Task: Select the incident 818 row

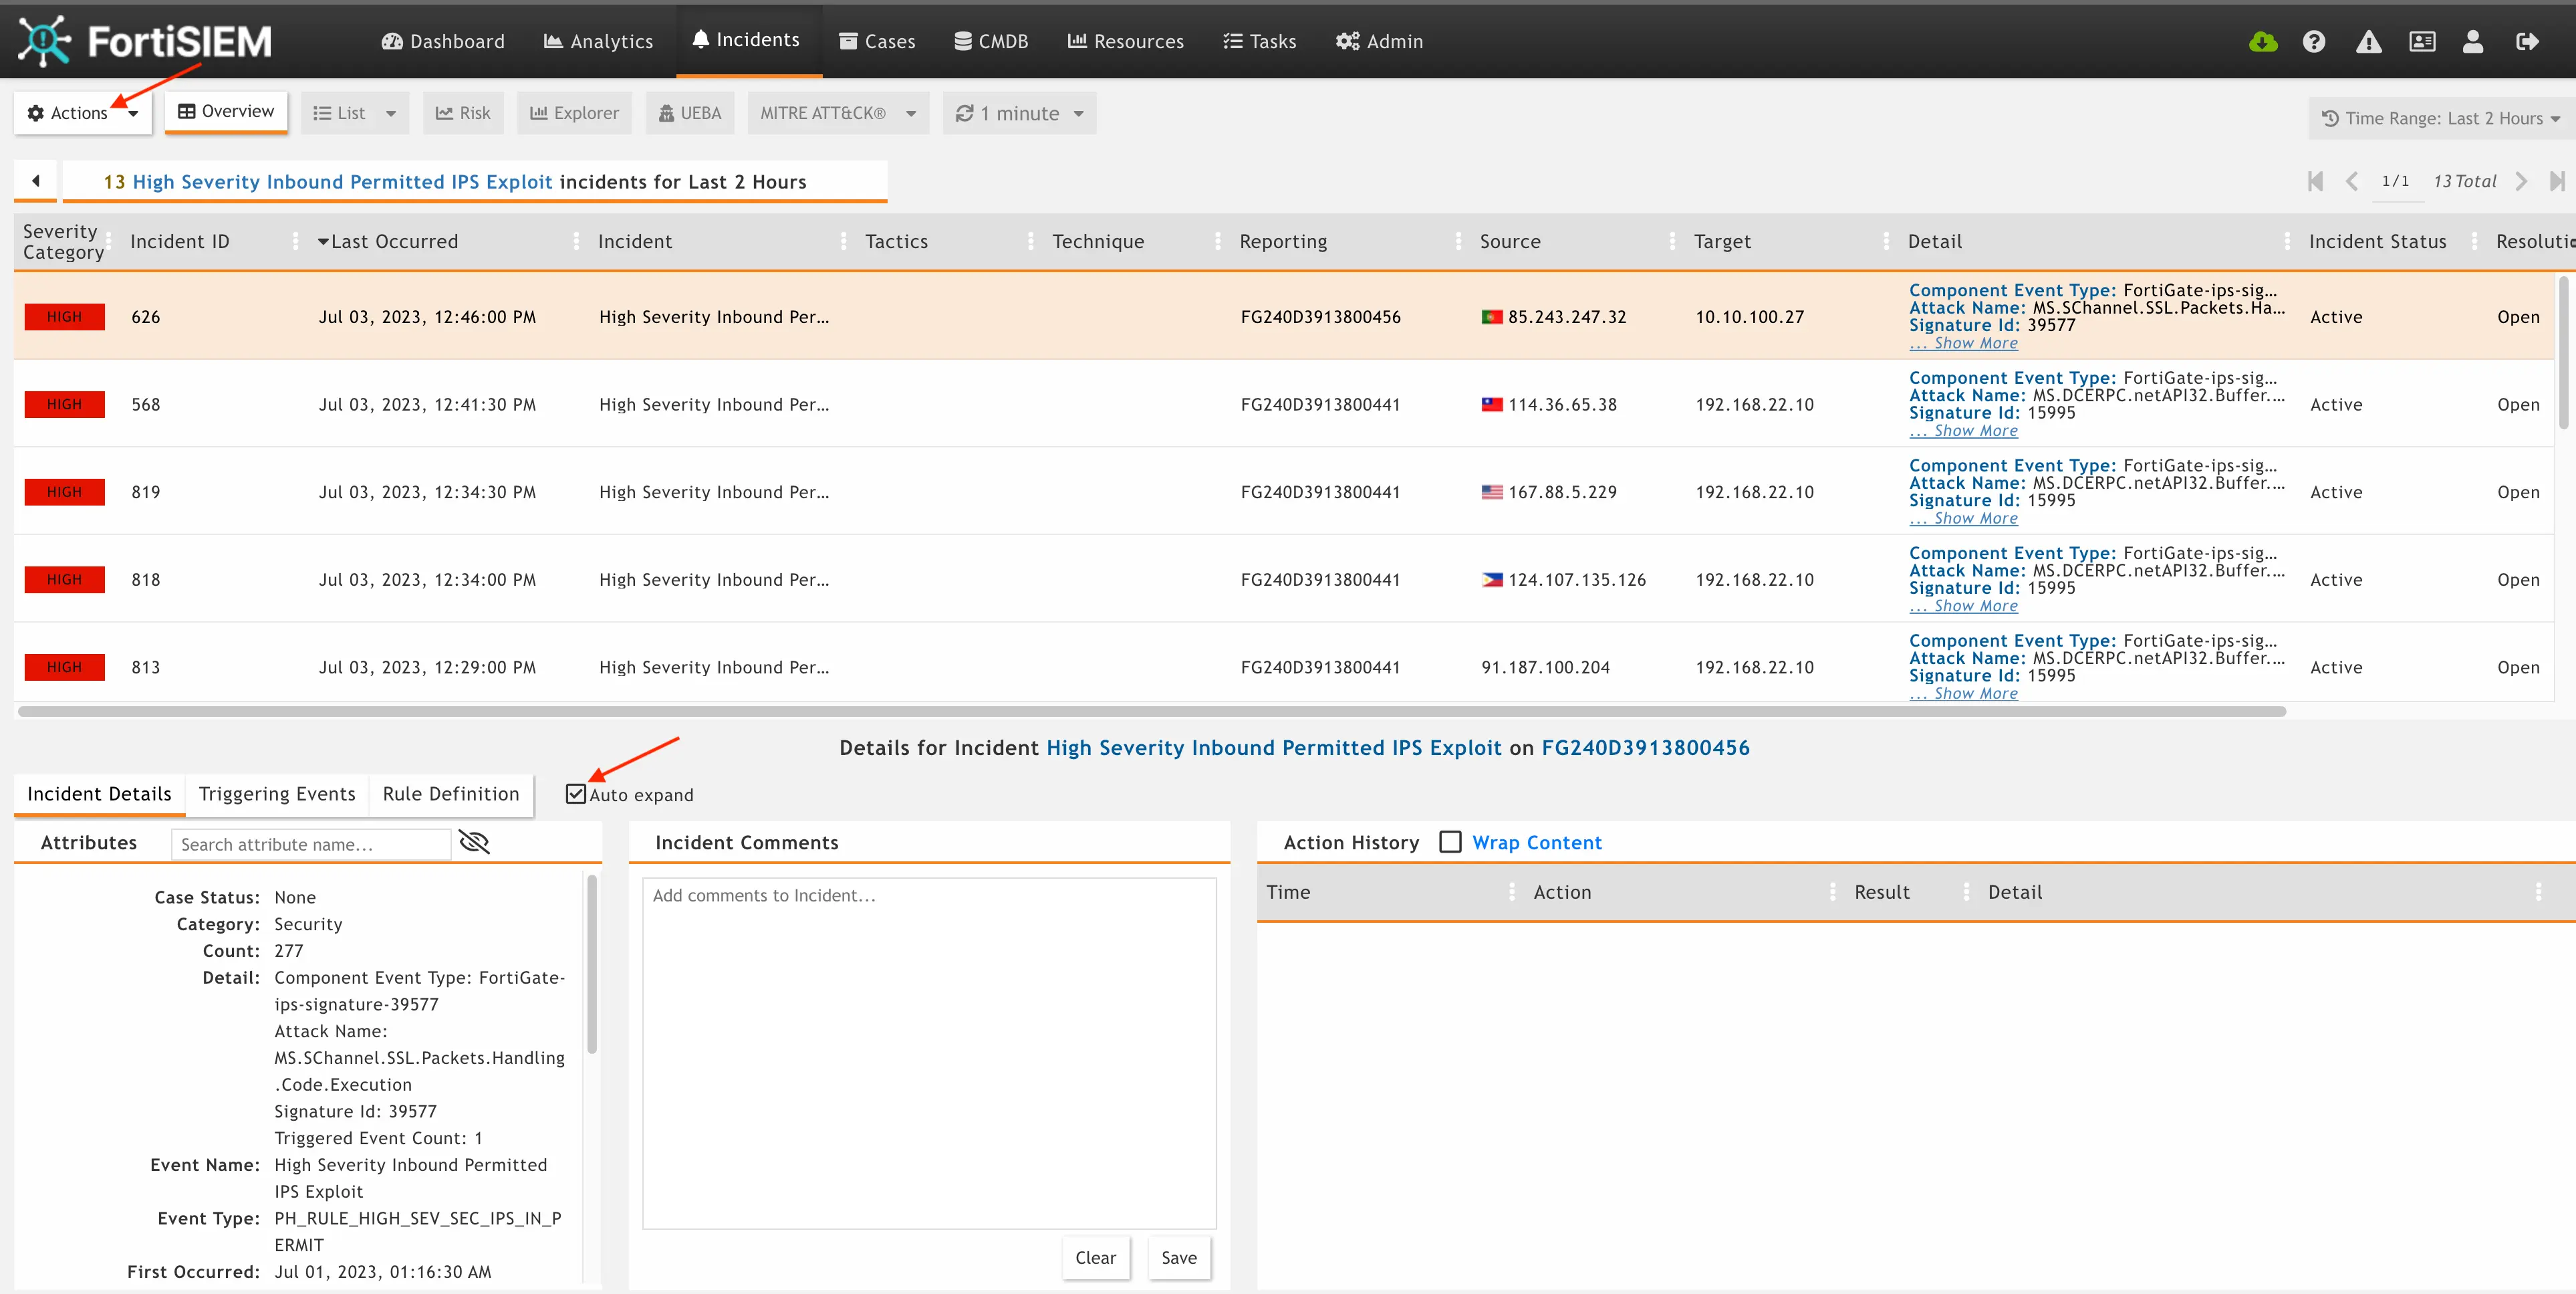Action: click(1284, 579)
